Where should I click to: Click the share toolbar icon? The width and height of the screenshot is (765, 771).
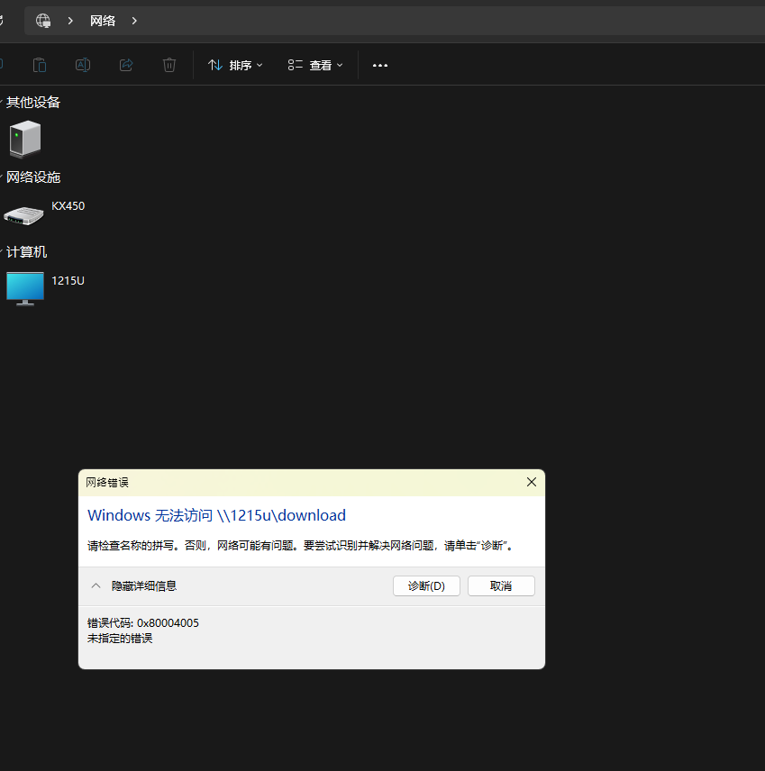click(126, 65)
